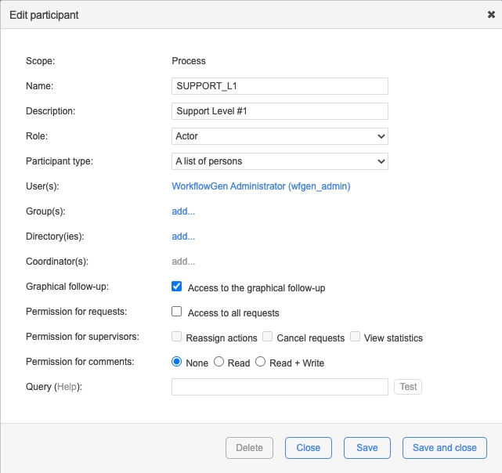502x473 pixels.
Task: Enable Access to all requests checkbox
Action: (x=177, y=312)
